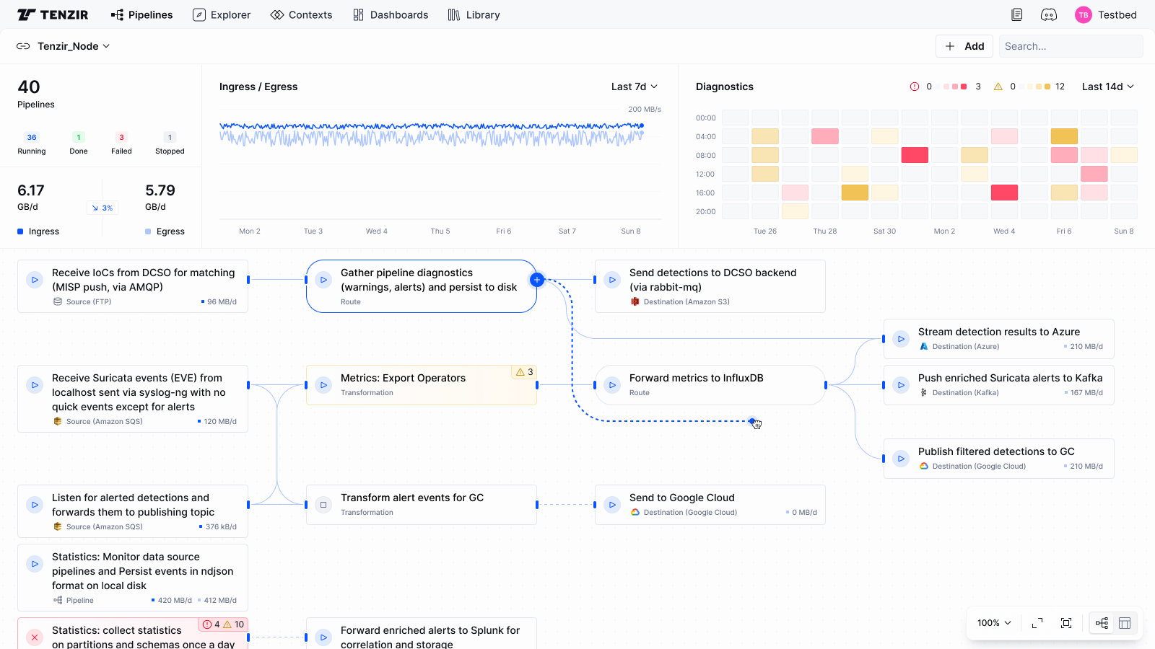Open the Discord community link

coord(1048,14)
